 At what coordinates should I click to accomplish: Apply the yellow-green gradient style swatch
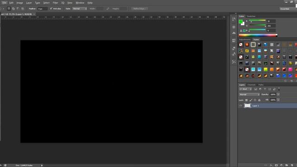click(265, 70)
